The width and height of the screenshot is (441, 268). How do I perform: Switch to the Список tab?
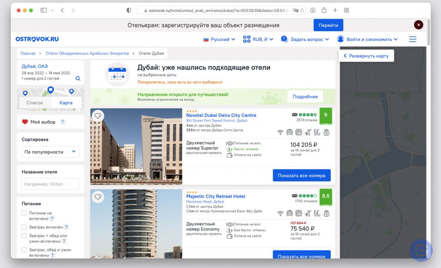tap(35, 103)
